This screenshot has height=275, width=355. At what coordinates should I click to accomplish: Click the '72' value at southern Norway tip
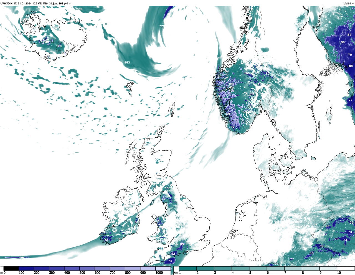[x=233, y=127]
